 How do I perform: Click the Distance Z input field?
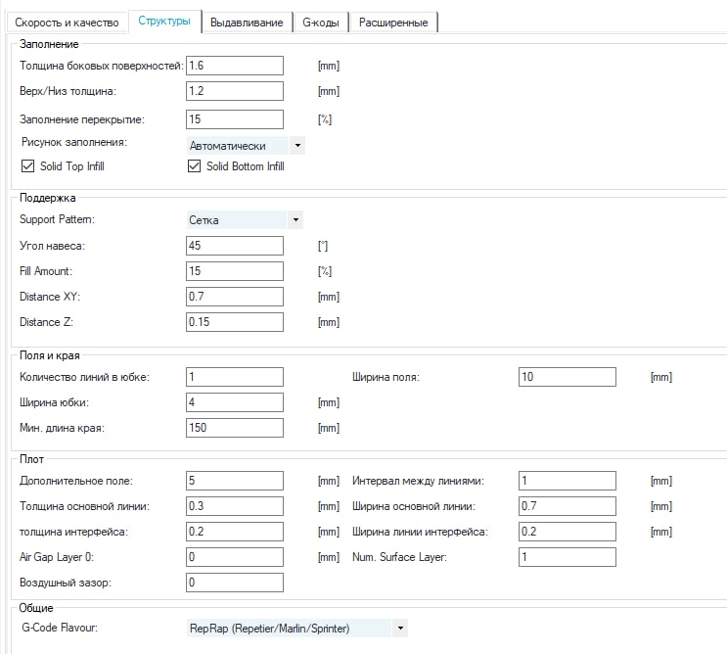click(x=235, y=322)
